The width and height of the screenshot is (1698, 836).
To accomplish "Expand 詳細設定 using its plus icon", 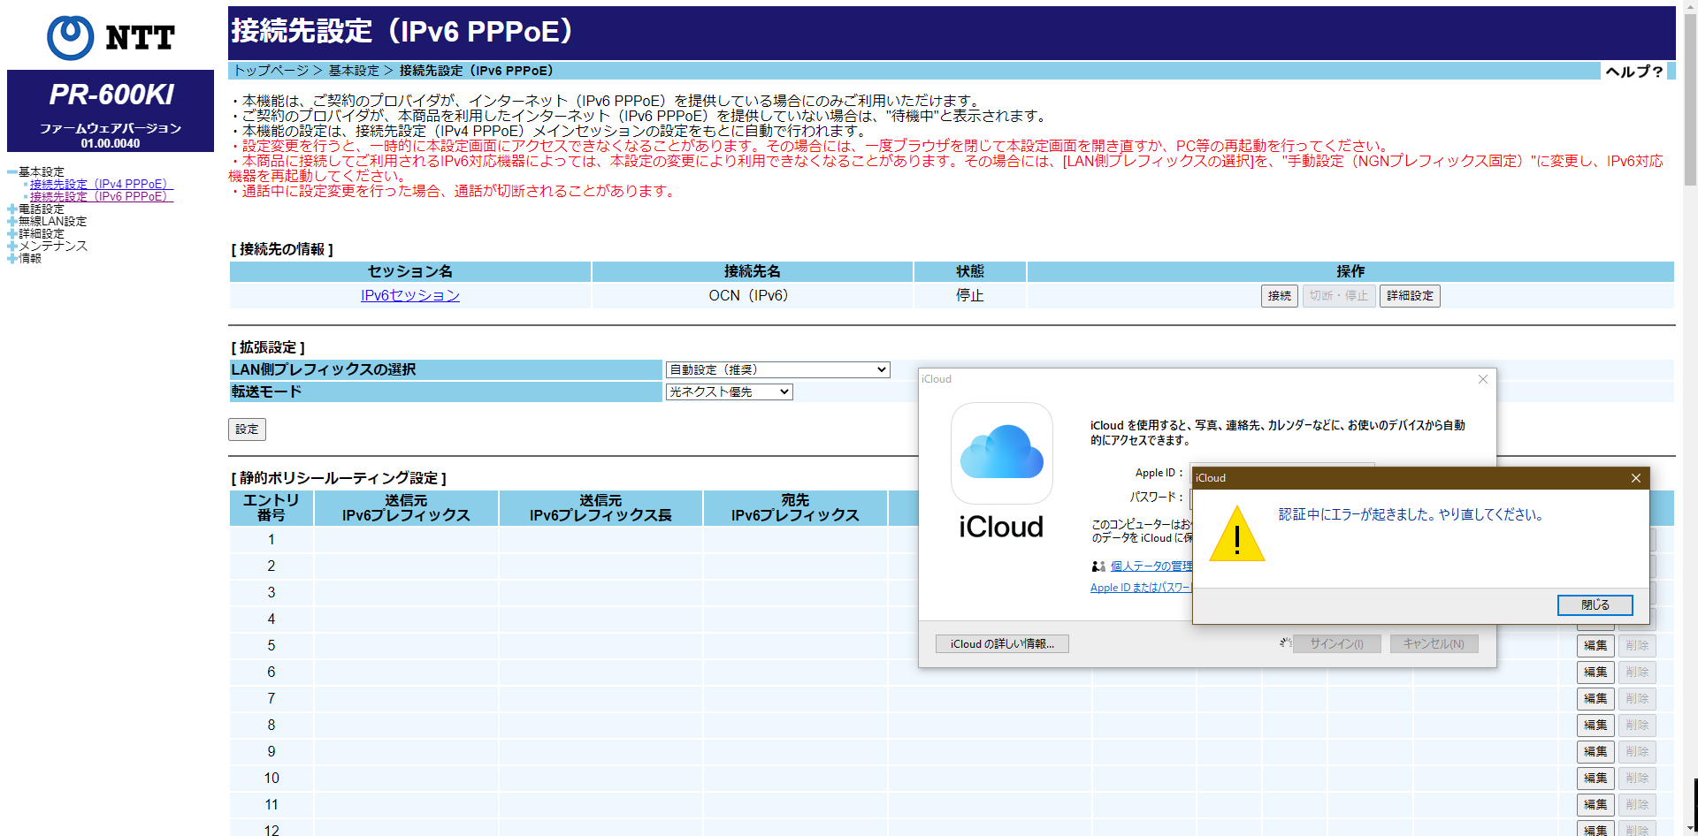I will pos(11,234).
